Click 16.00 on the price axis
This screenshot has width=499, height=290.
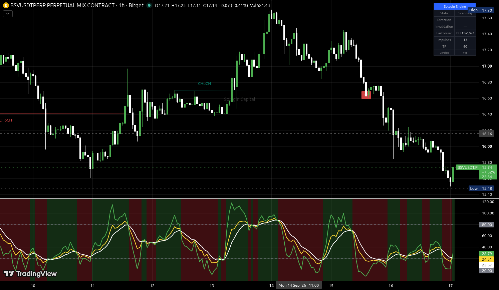pos(487,146)
